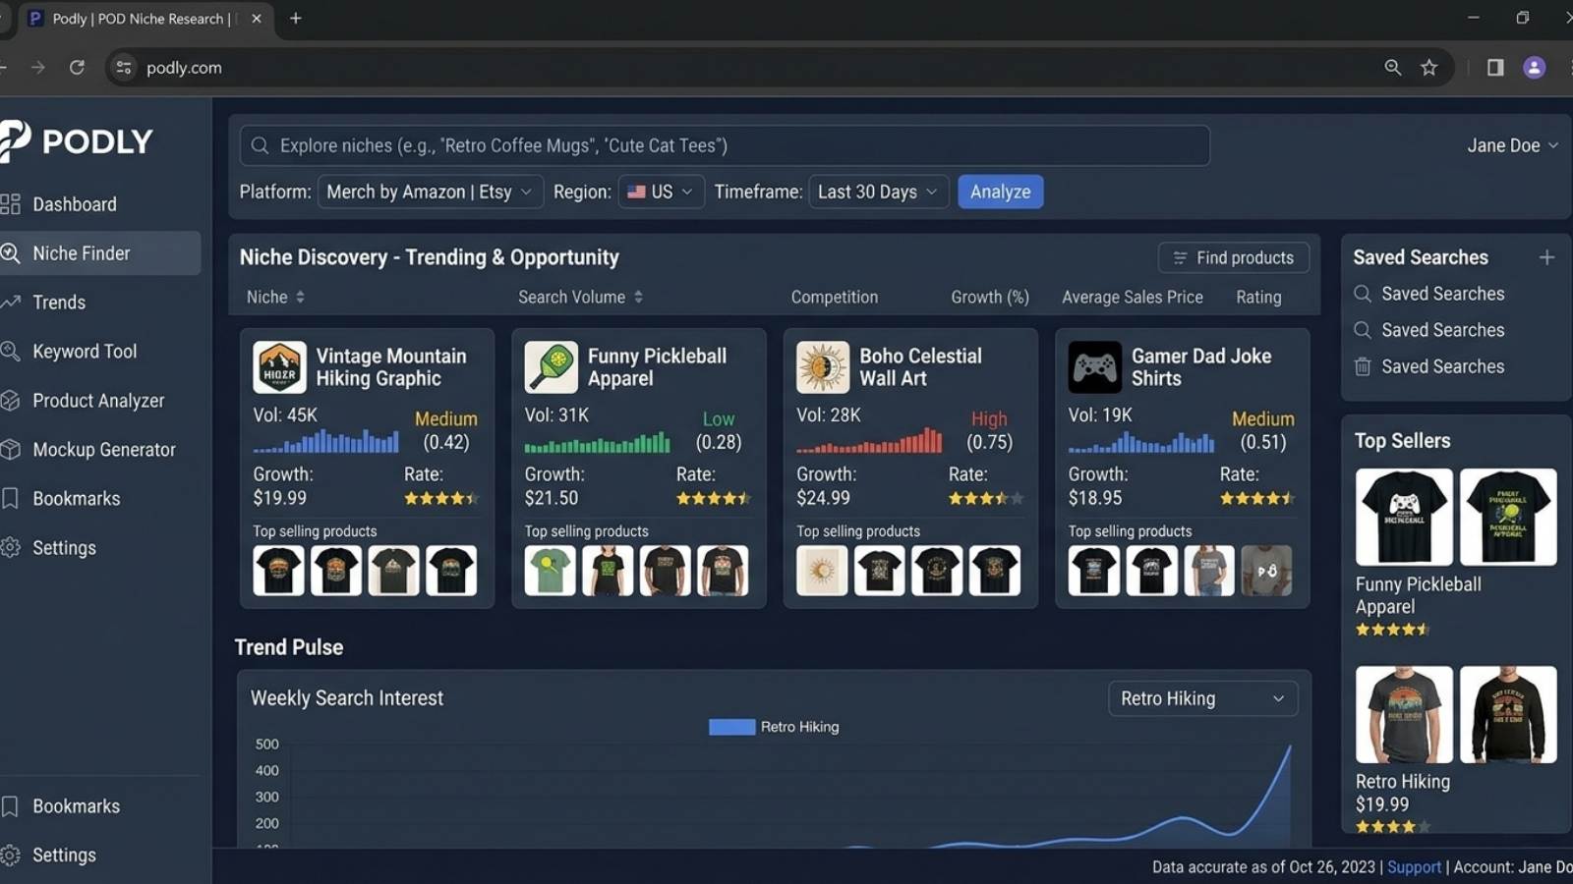Open the Timeframe Last 30 Days dropdown

click(x=878, y=192)
